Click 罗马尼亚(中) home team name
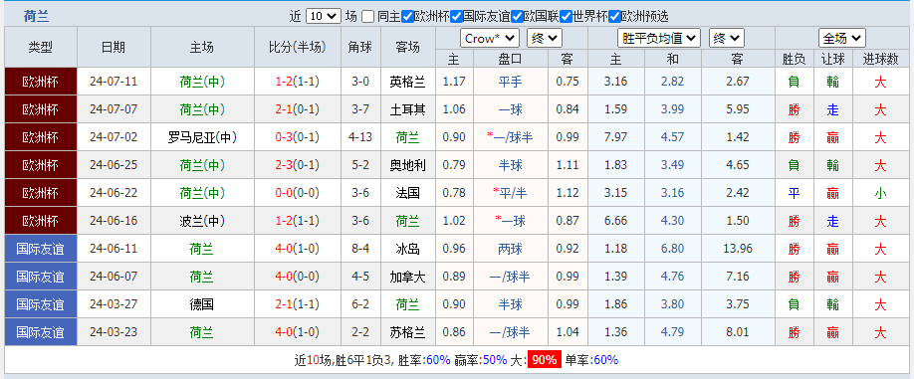 [x=202, y=137]
